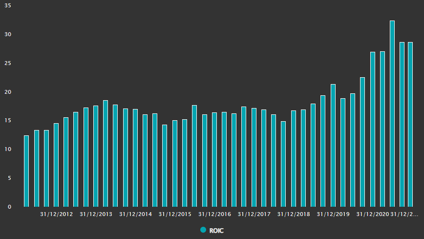The width and height of the screenshot is (424, 239).
Task: Click the truncated 31/12/2... axis label
Action: point(404,214)
